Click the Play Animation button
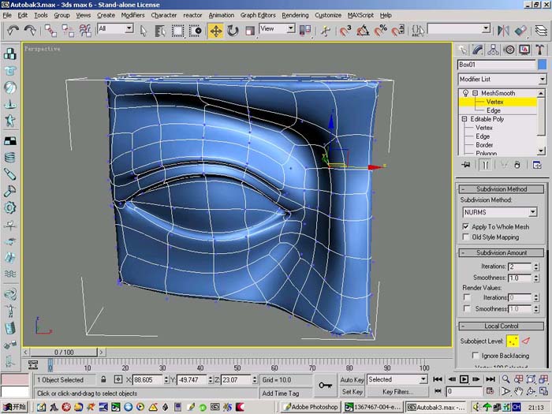This screenshot has height=414, width=552. [464, 379]
